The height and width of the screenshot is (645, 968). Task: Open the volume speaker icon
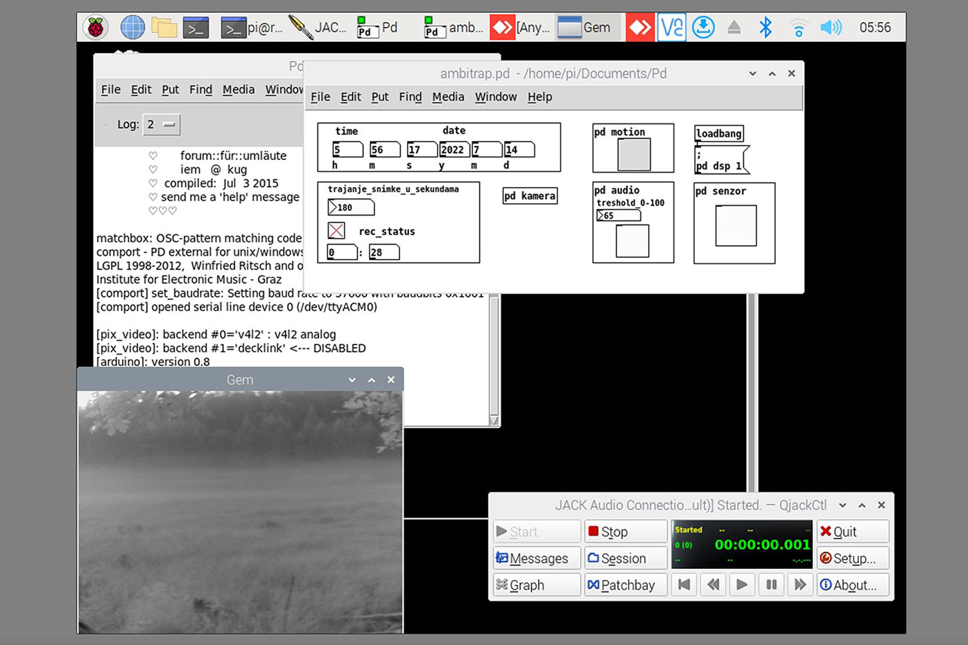(x=830, y=27)
